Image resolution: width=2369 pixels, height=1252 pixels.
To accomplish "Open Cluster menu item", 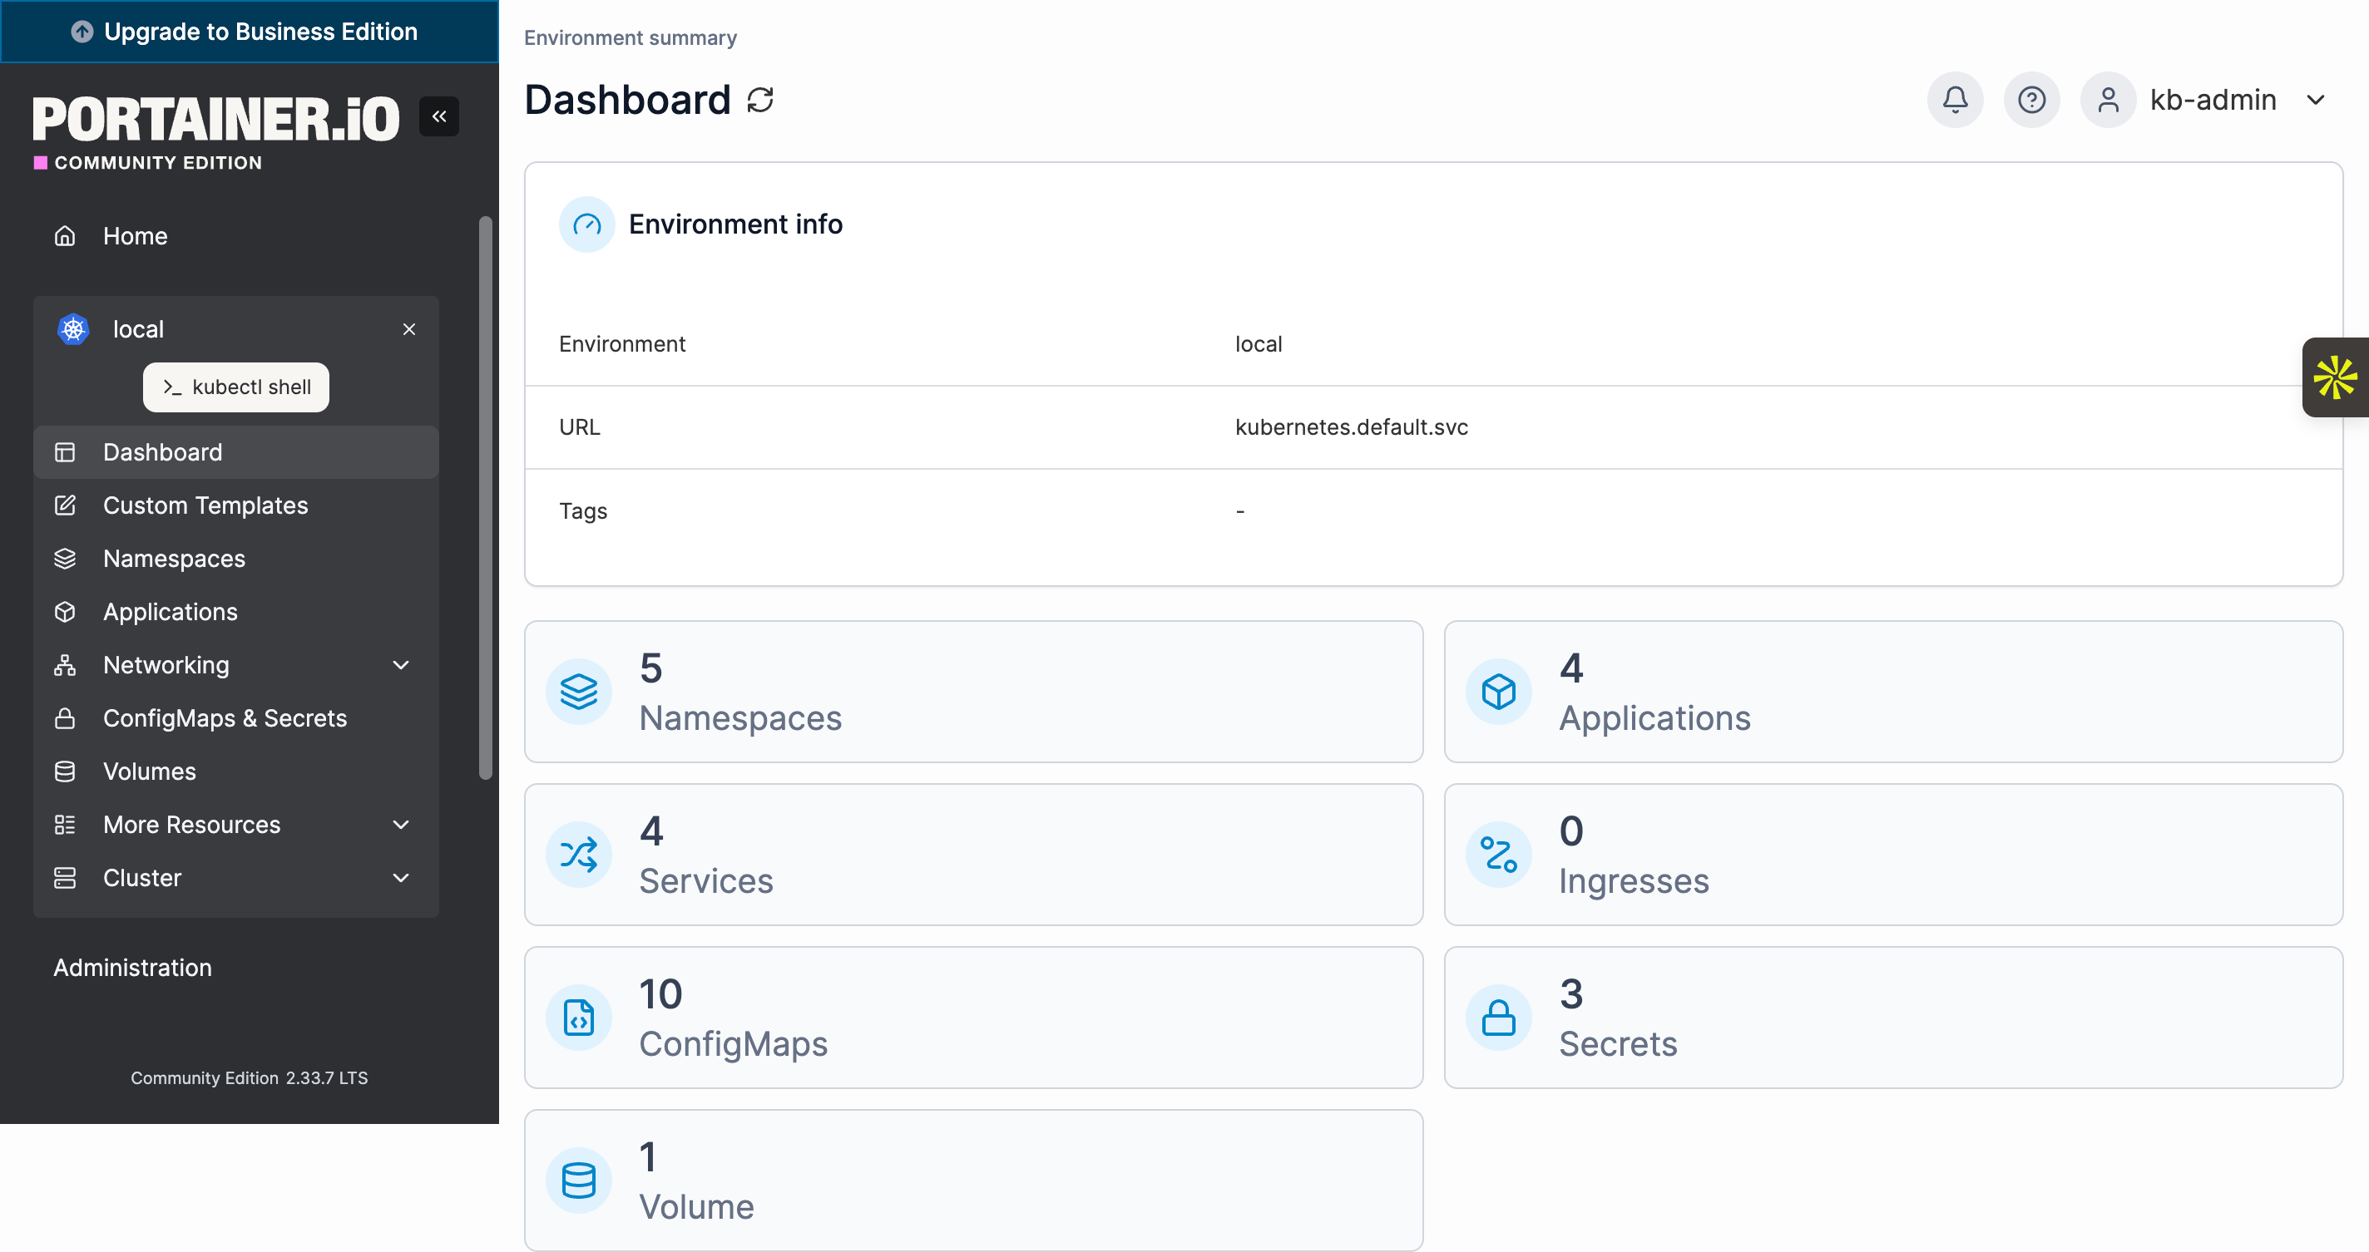I will [x=236, y=879].
